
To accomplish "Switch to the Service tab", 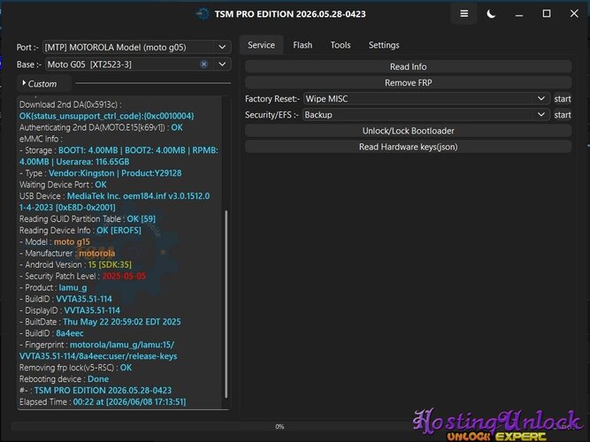I will point(261,45).
